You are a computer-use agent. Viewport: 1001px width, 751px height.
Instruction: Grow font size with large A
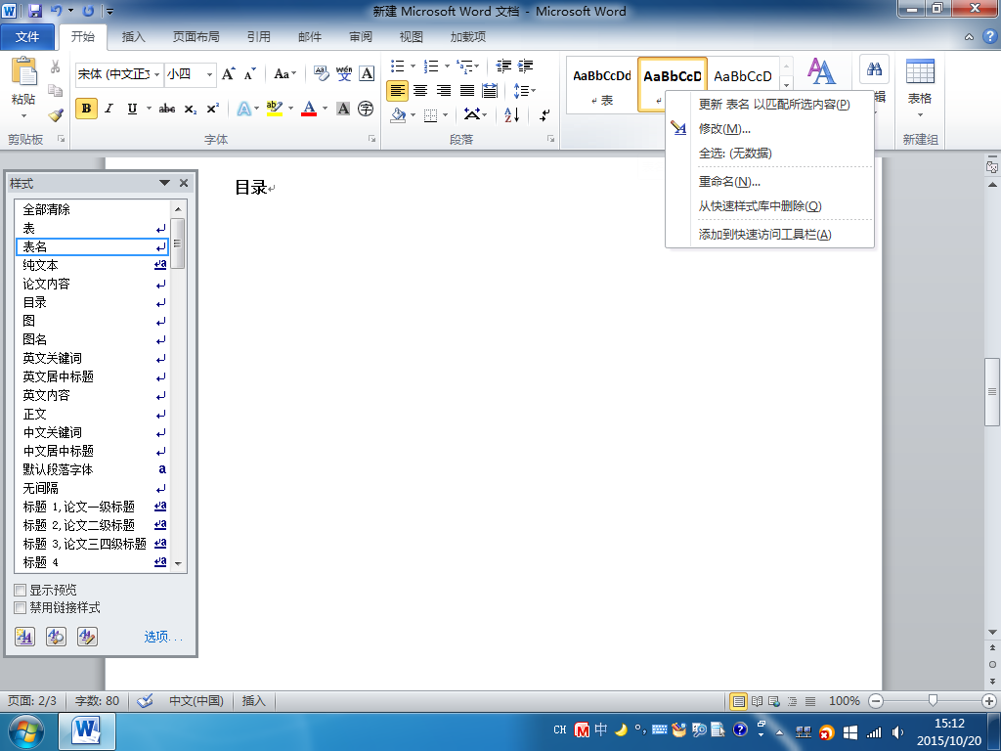[228, 74]
